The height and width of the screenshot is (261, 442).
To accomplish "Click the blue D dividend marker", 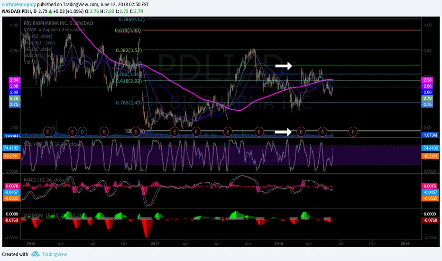I will pos(83,131).
